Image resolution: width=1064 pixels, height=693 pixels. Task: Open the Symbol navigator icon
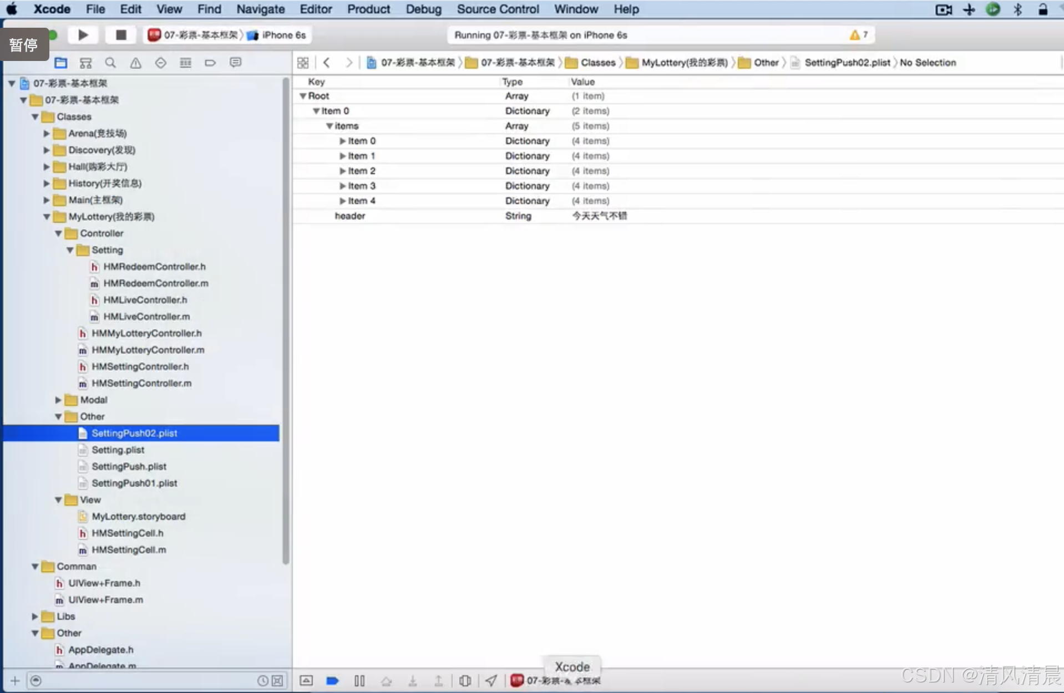tap(85, 63)
